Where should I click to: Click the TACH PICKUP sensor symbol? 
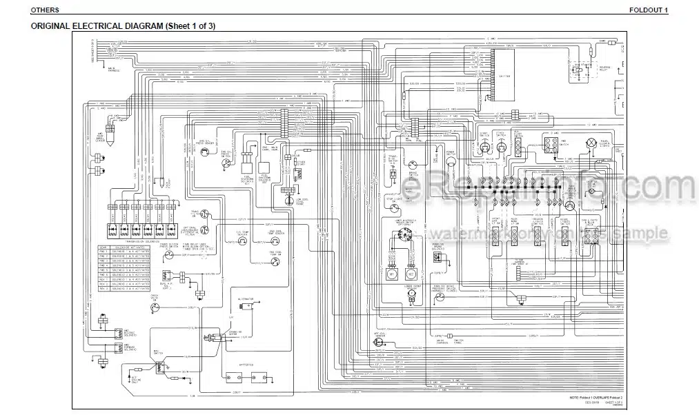click(163, 182)
